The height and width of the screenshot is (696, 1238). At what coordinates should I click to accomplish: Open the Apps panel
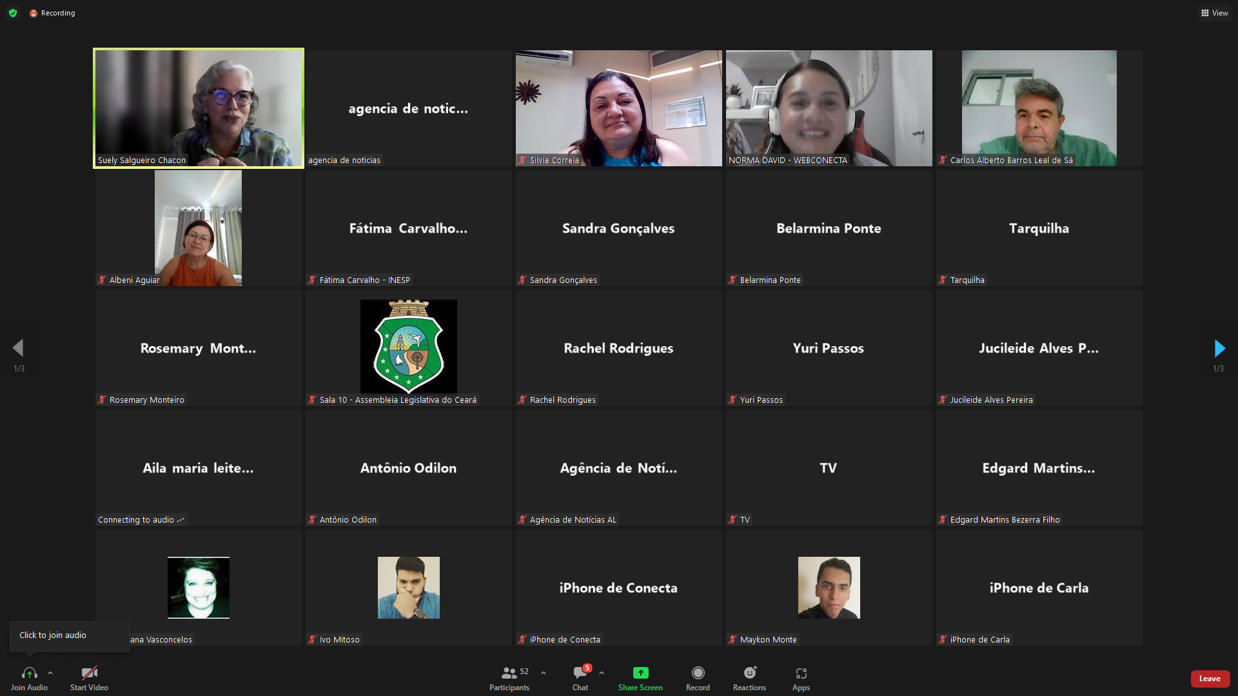click(801, 673)
